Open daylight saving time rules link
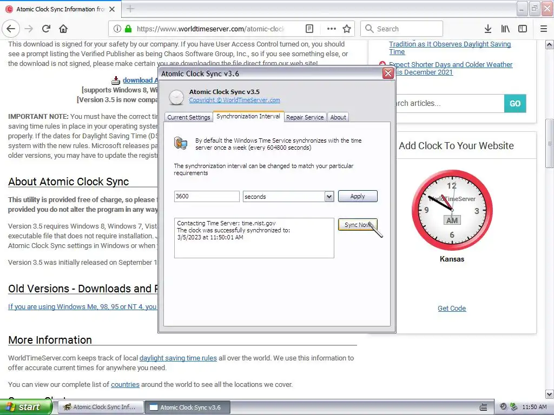554x415 pixels. coord(178,358)
